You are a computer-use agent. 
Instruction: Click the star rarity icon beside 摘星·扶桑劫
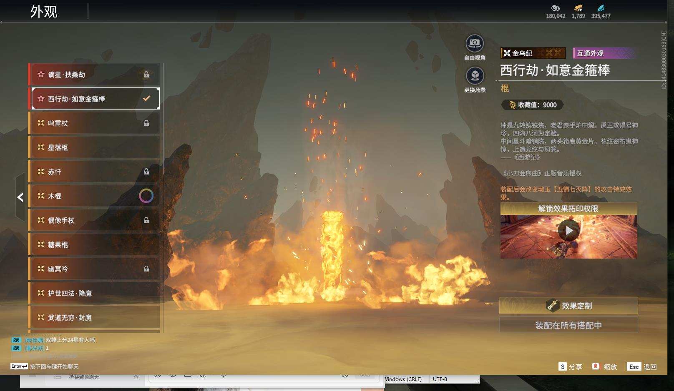(x=41, y=75)
